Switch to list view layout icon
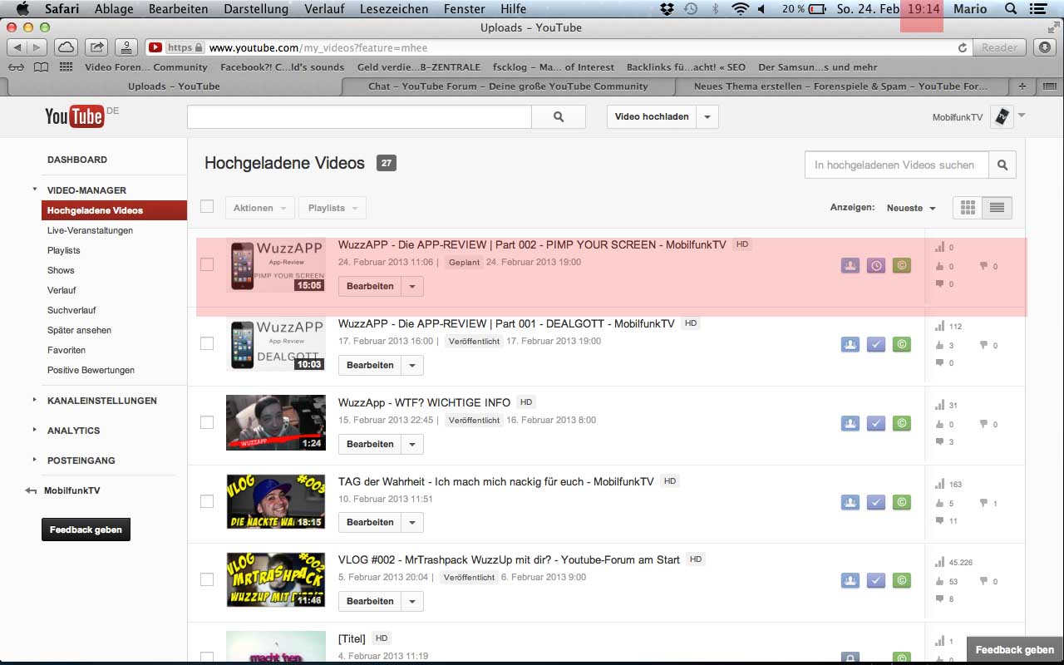Screen dimensions: 1064x665 (997, 208)
